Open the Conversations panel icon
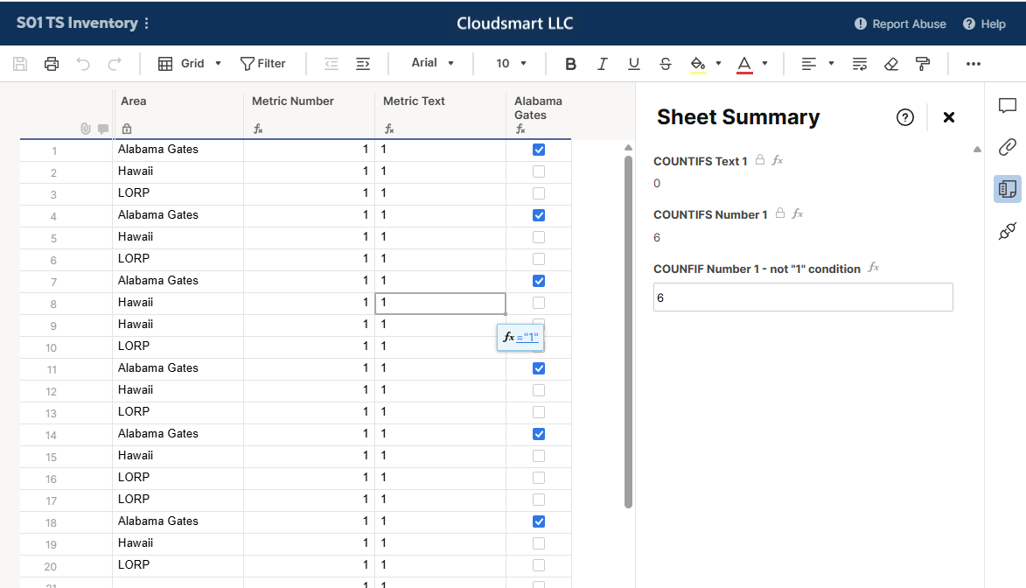The width and height of the screenshot is (1026, 588). click(1008, 105)
